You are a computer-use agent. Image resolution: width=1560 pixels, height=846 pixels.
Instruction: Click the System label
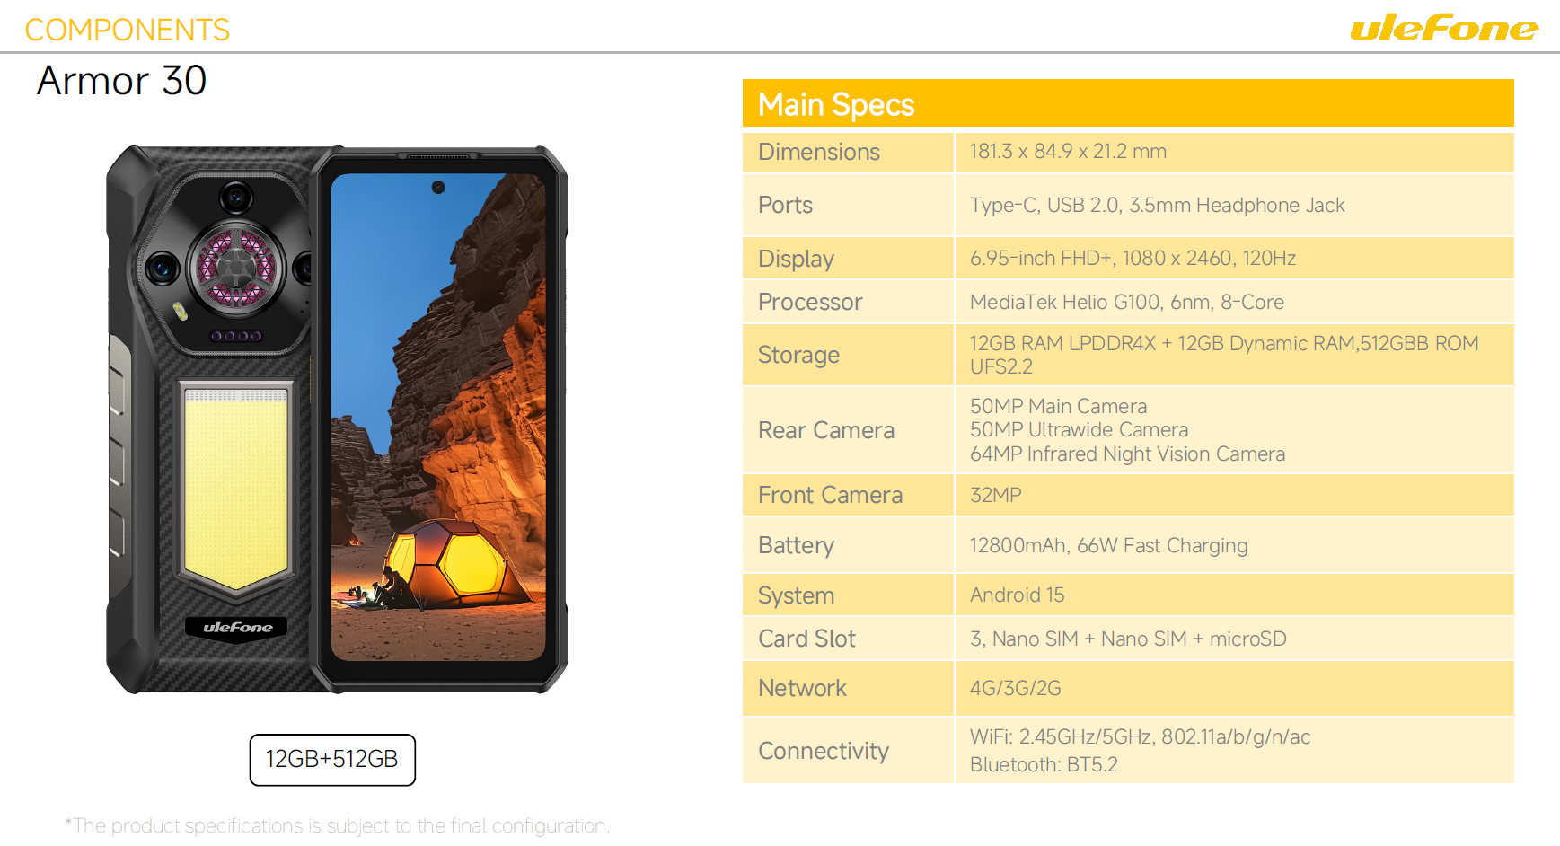coord(796,595)
